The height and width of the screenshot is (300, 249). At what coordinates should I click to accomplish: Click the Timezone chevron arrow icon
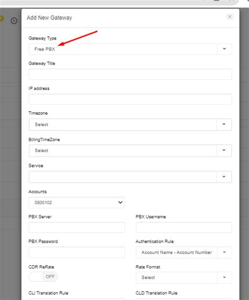click(x=224, y=124)
